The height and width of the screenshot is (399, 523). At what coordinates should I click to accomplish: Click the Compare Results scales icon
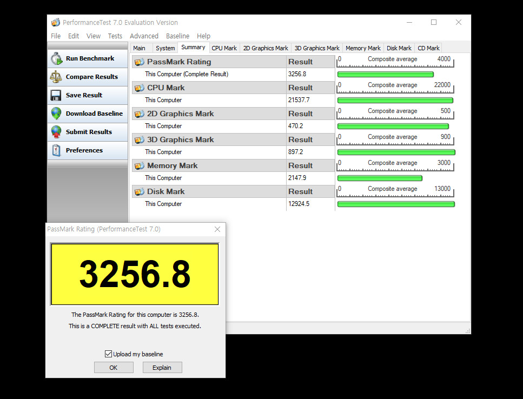tap(56, 77)
